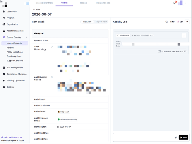192x144 pixels.
Task: Click the Audit Success Criteria info icon
Action: click(x=52, y=77)
